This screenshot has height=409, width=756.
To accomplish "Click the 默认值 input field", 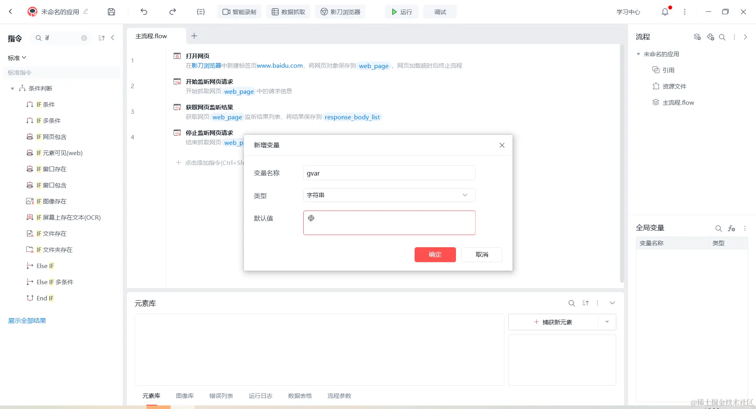I will click(x=389, y=223).
